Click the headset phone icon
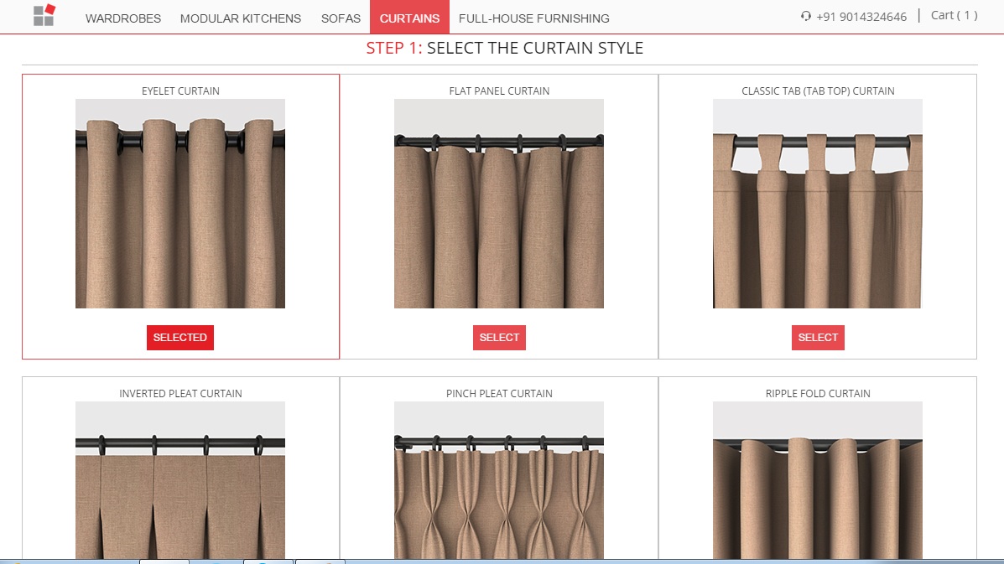The width and height of the screenshot is (1004, 564). tap(805, 16)
